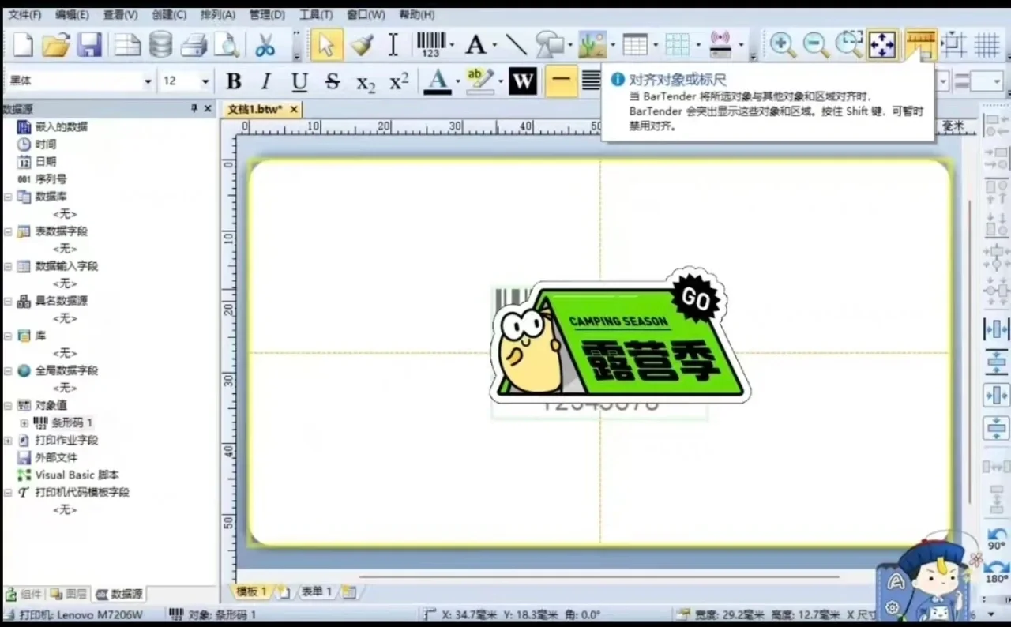Create a new document with the toolbar icon
This screenshot has width=1011, height=627.
coord(23,44)
